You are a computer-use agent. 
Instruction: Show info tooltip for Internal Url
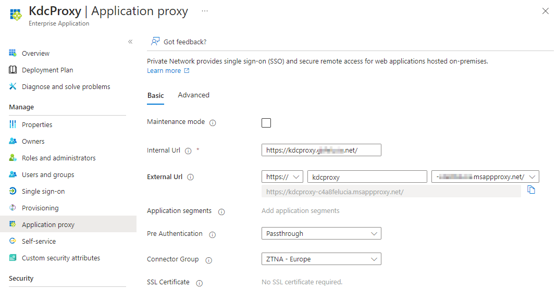188,151
